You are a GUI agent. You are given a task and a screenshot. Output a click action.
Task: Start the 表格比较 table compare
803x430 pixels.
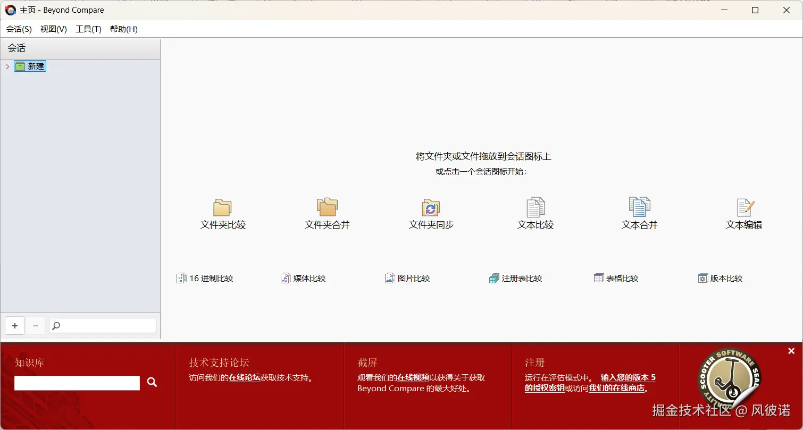click(x=616, y=278)
